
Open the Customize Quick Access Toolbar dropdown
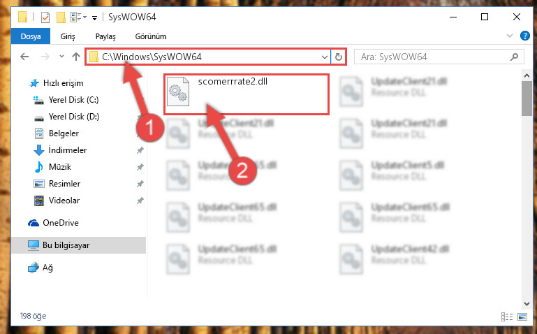click(94, 17)
